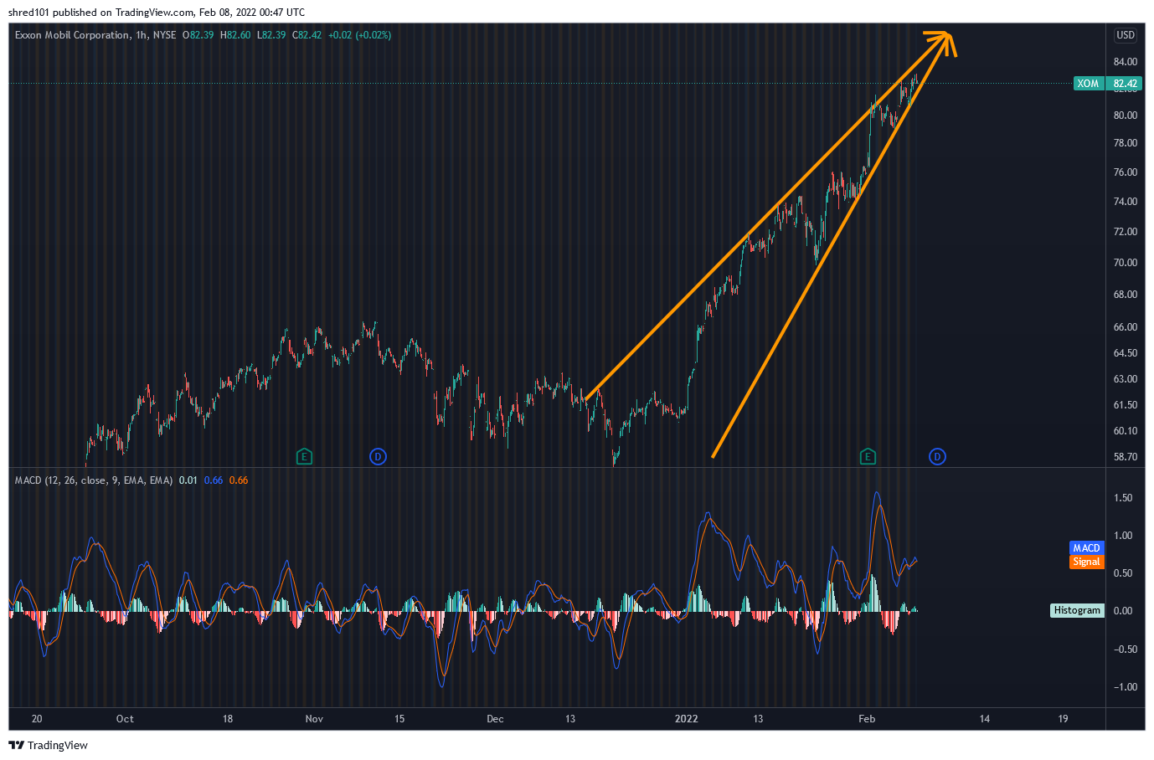
Task: Click the 2022 label on time axis
Action: (x=686, y=719)
